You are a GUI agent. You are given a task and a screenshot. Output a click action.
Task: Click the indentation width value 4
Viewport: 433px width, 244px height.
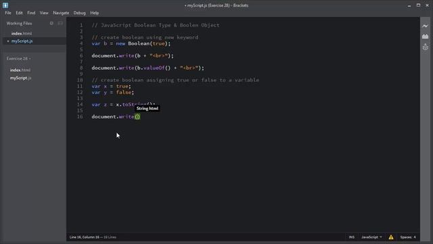click(x=415, y=237)
